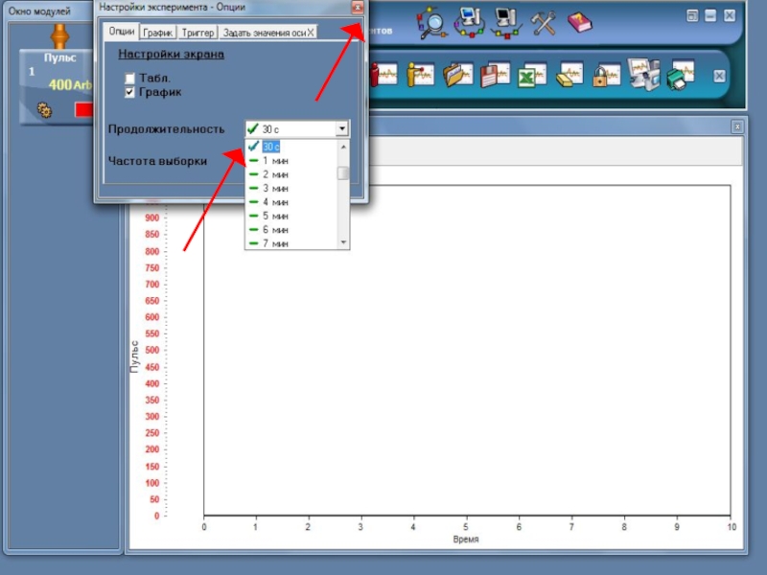Click the Пульс vertical axis label
This screenshot has height=575, width=767.
[134, 356]
